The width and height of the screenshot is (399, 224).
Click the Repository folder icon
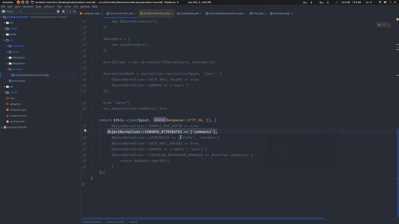(10, 63)
